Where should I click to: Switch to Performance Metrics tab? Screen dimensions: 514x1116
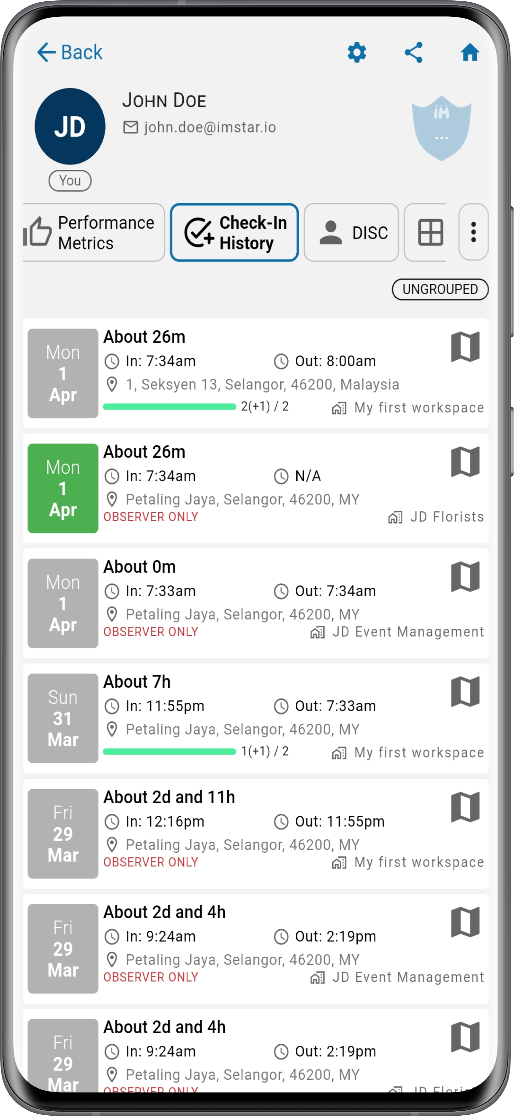pyautogui.click(x=94, y=233)
